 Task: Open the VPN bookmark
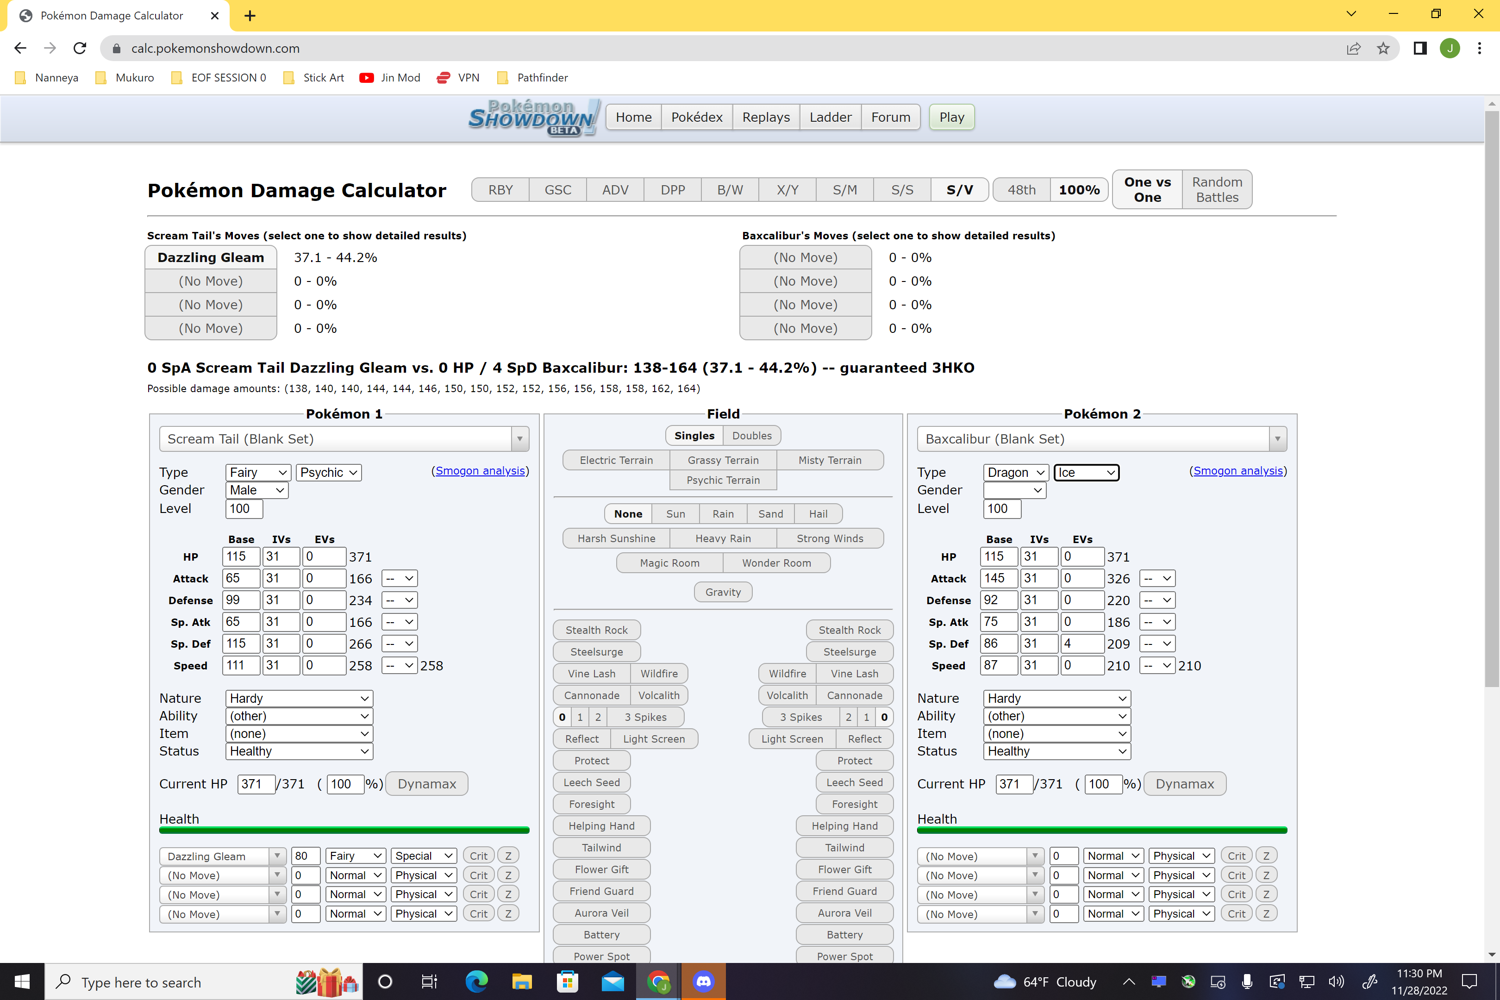pyautogui.click(x=458, y=78)
